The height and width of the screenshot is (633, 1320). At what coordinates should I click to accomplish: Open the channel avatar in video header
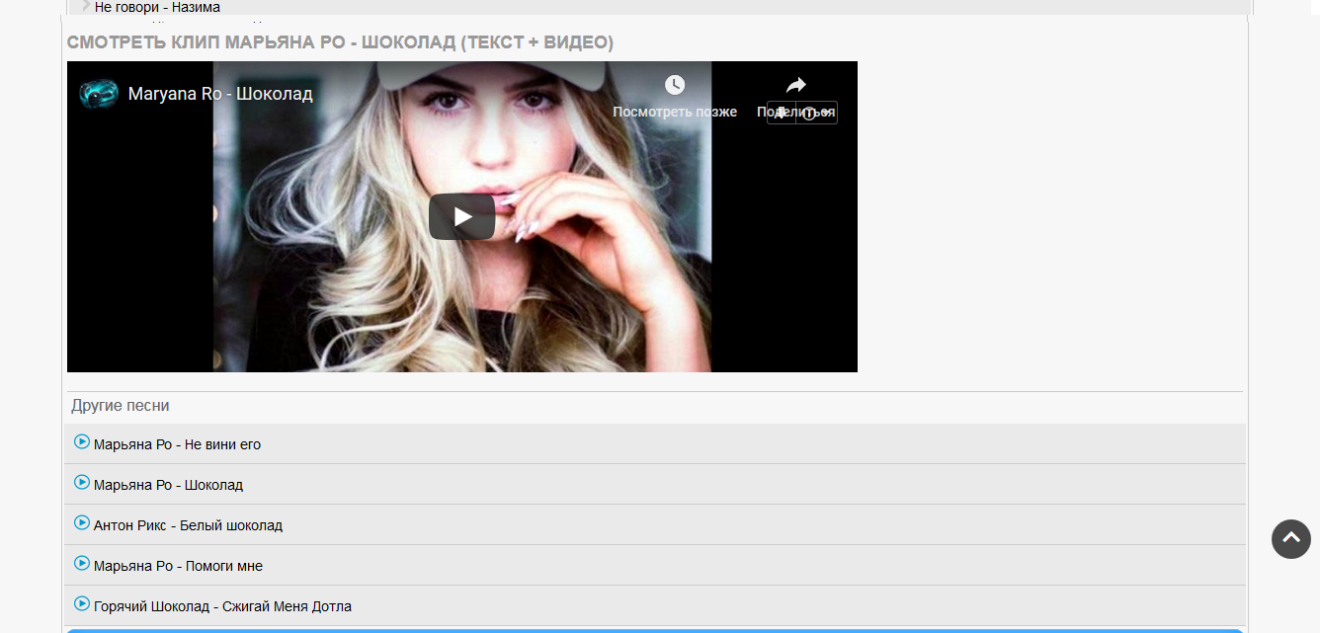(x=99, y=94)
